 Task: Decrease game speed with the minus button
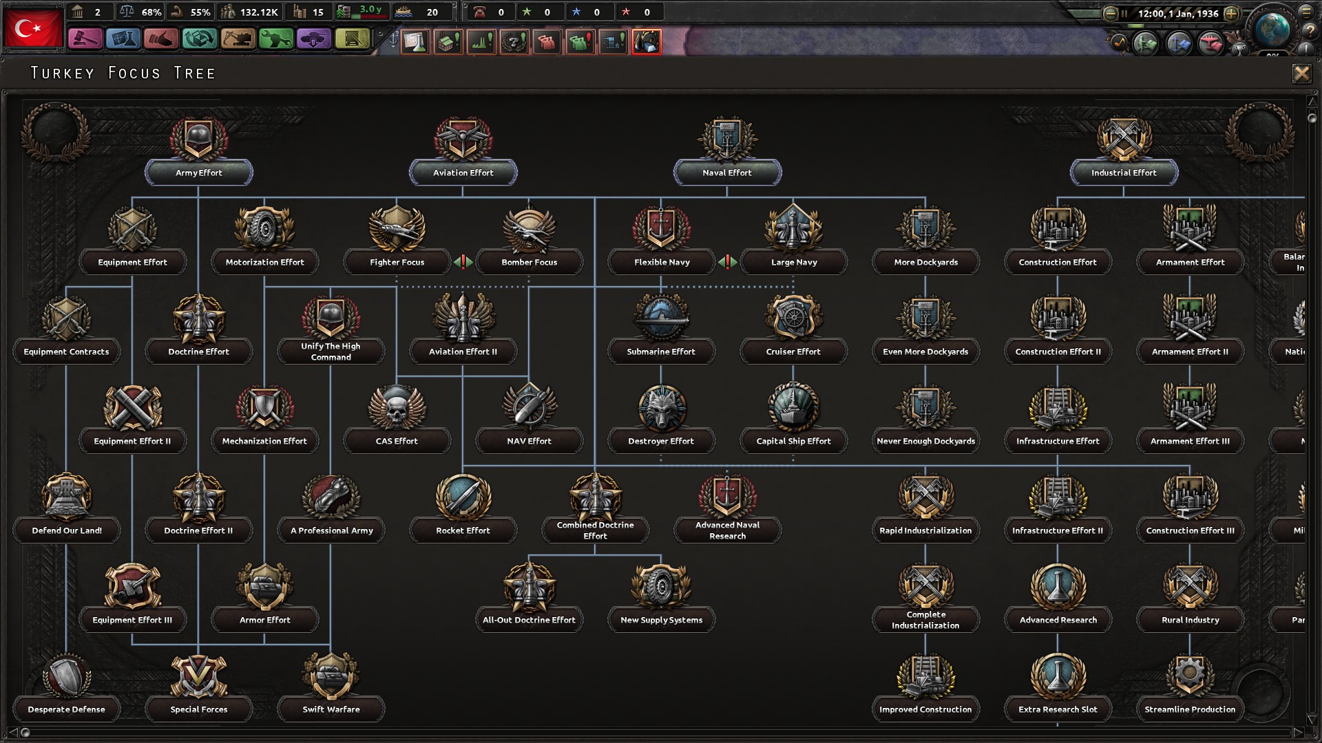pyautogui.click(x=1110, y=13)
